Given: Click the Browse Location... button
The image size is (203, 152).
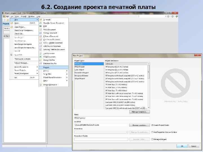Looking at the screenshot, I should [x=140, y=125].
